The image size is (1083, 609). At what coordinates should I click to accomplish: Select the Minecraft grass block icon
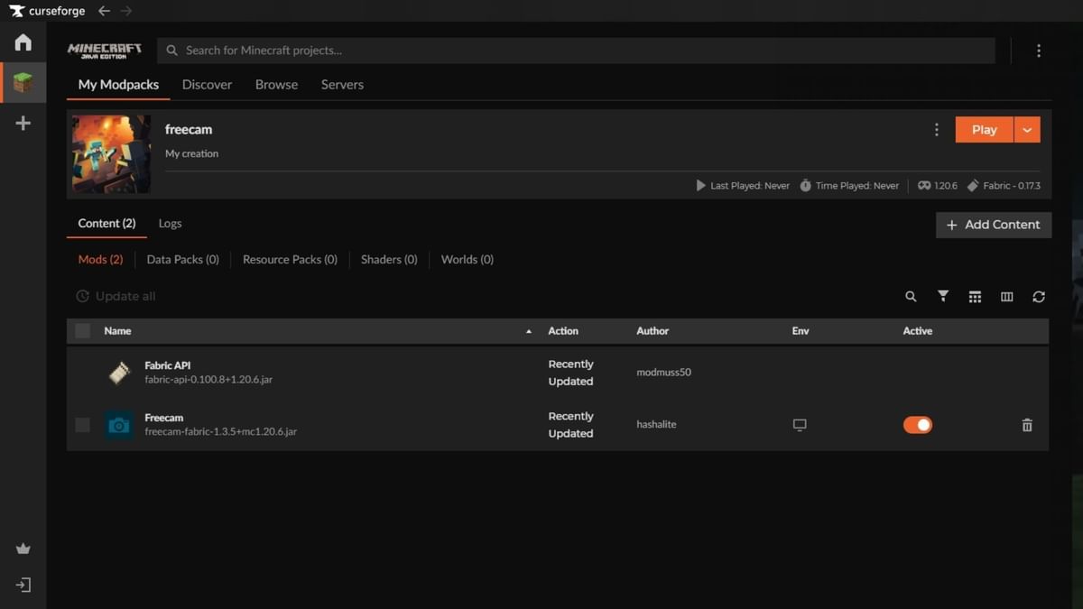pyautogui.click(x=23, y=83)
